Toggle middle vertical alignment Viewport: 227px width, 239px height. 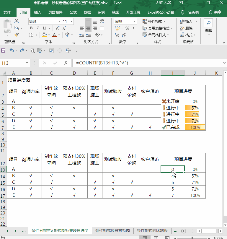(88, 21)
